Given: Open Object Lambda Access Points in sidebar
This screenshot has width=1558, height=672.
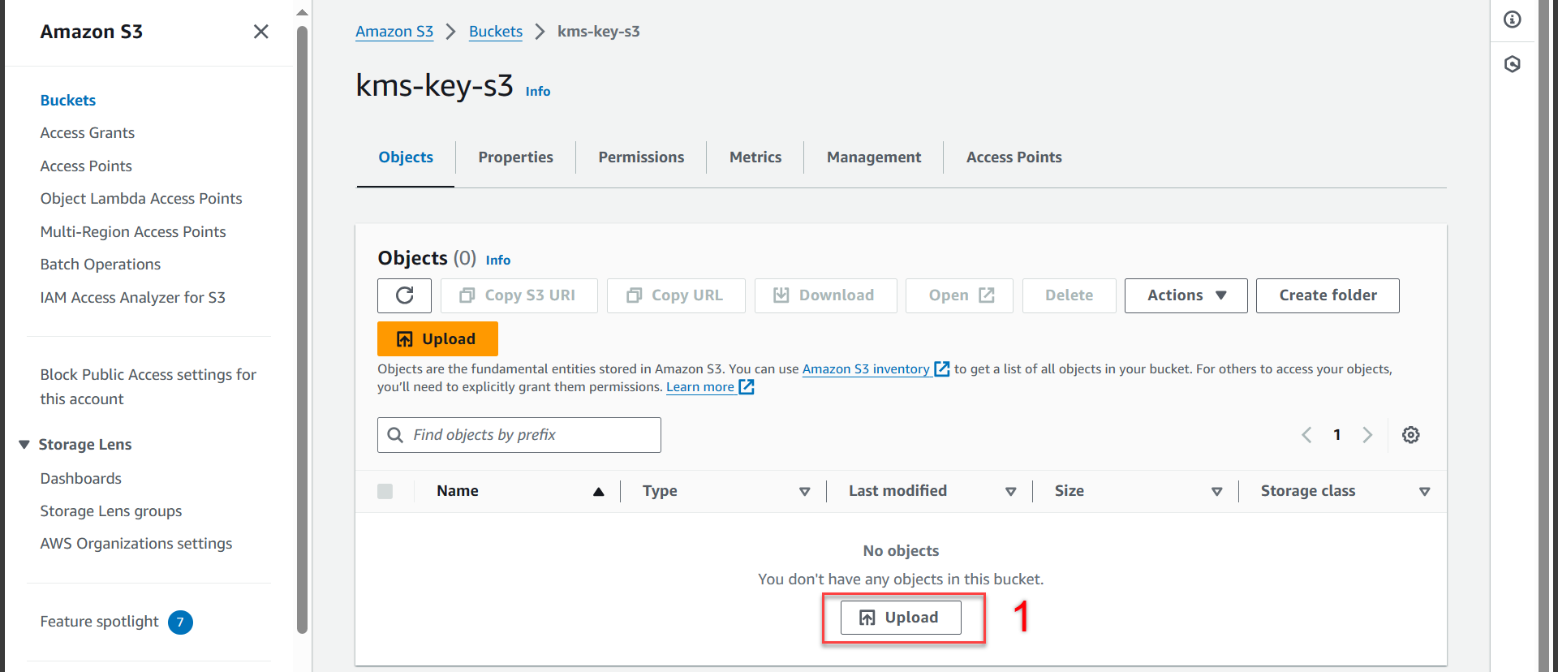Looking at the screenshot, I should [141, 199].
